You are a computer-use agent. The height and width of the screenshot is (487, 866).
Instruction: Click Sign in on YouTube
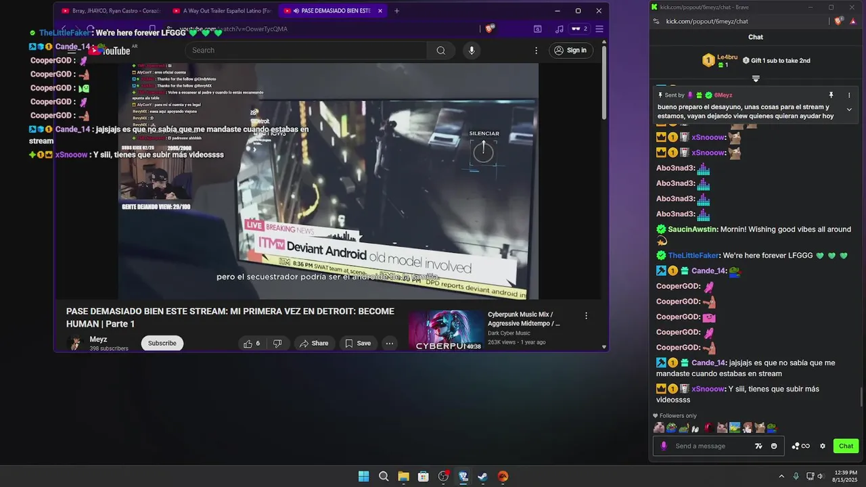coord(570,50)
